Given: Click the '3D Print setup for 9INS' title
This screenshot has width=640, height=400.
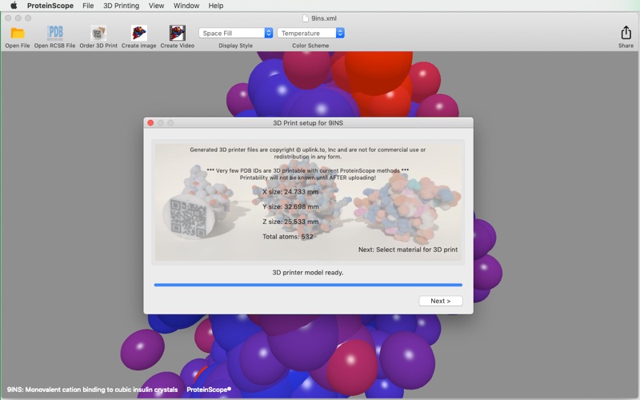Looking at the screenshot, I should (x=308, y=123).
